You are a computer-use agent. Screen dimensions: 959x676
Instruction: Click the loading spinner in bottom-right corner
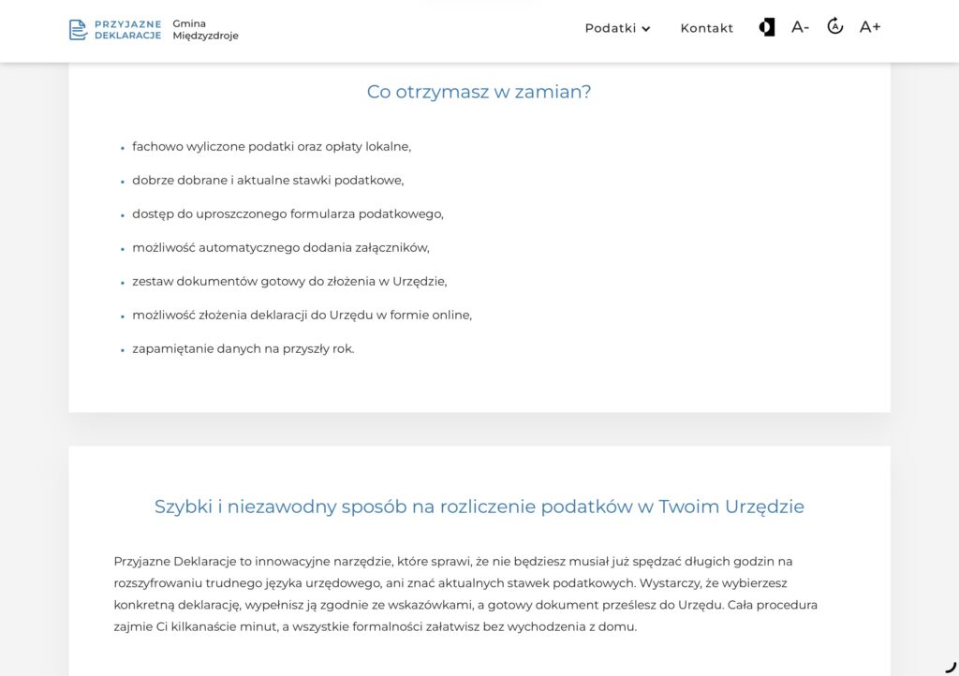951,667
